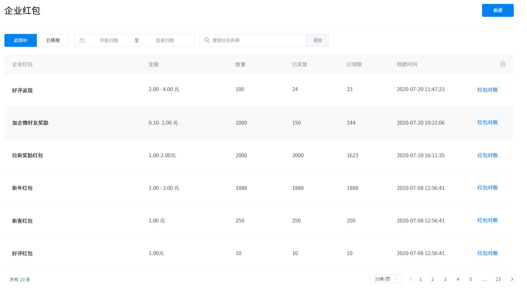Image resolution: width=527 pixels, height=293 pixels.
Task: Switch to the 启用中 tab
Action: [20, 40]
